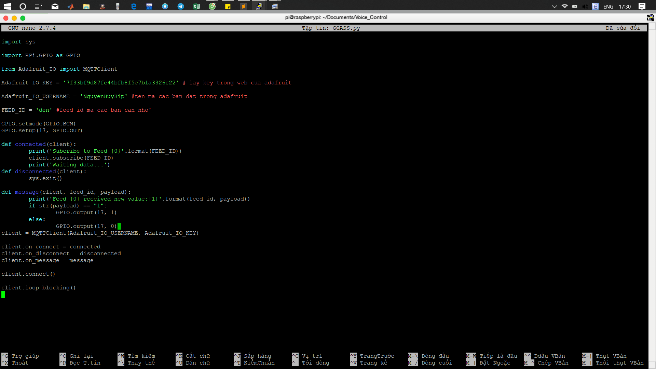Click the '^G Trợ giúp' help shortcut label
The width and height of the screenshot is (656, 369).
coord(20,356)
